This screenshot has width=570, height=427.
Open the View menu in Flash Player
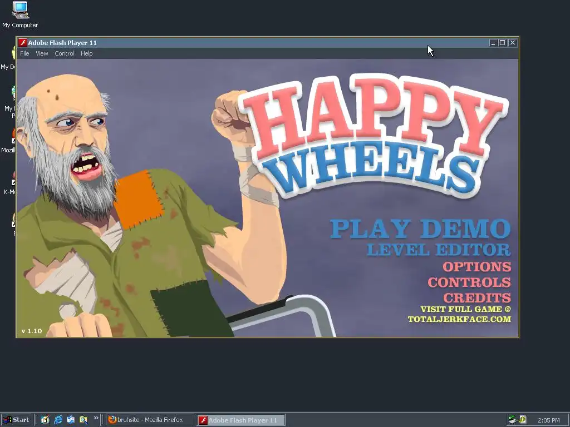pos(42,53)
